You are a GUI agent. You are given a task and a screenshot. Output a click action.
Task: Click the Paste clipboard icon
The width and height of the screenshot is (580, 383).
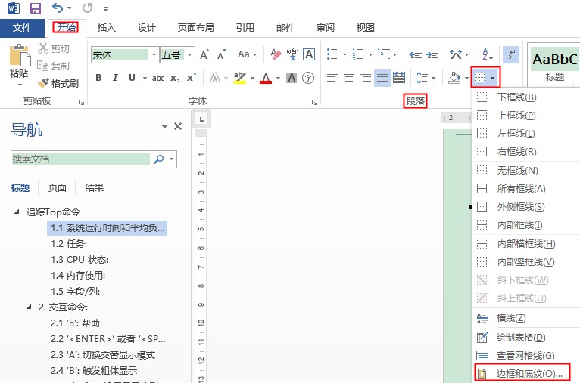[x=19, y=56]
